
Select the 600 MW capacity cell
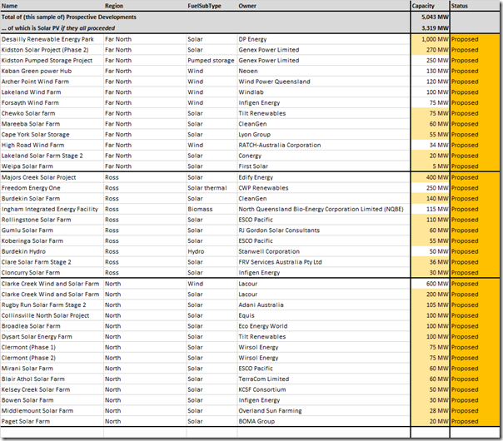click(431, 284)
